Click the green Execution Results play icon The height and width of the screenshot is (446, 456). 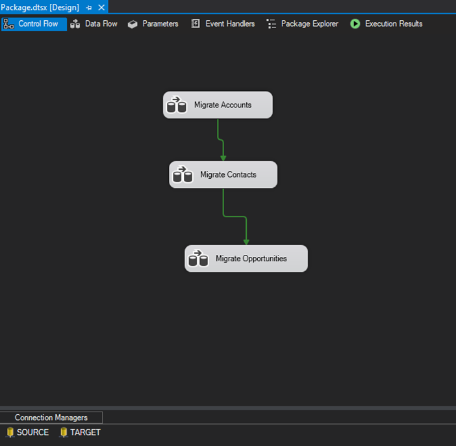click(x=355, y=24)
